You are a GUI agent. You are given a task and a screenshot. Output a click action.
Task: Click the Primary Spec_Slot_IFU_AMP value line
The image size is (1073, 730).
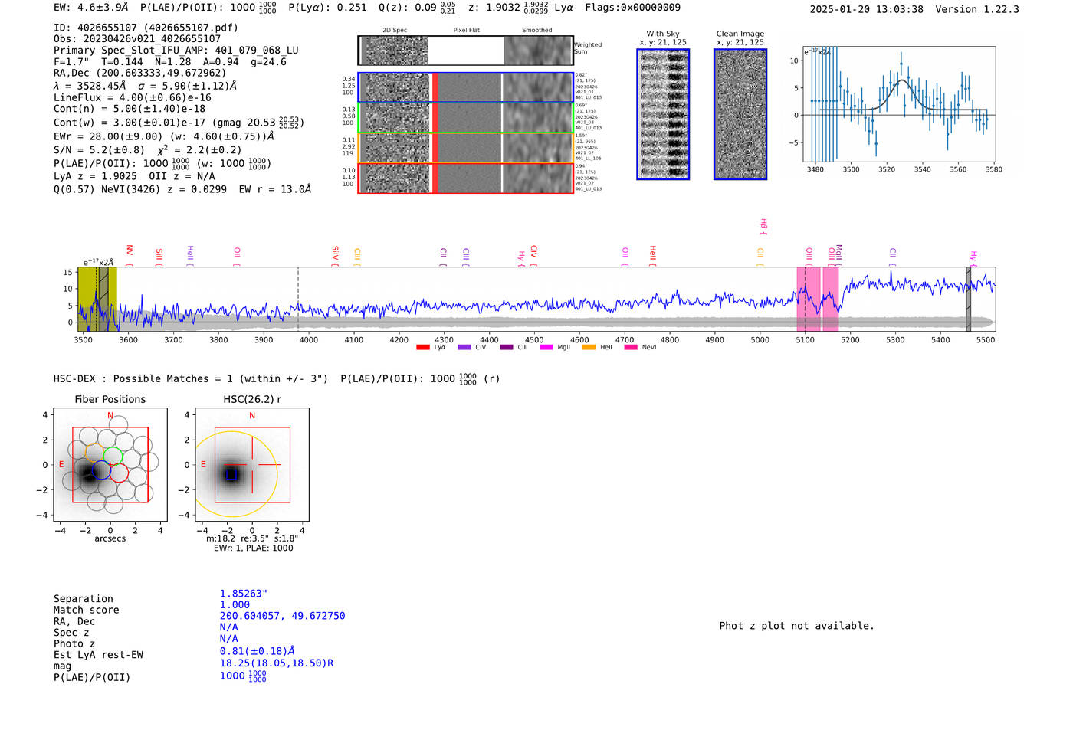(176, 50)
